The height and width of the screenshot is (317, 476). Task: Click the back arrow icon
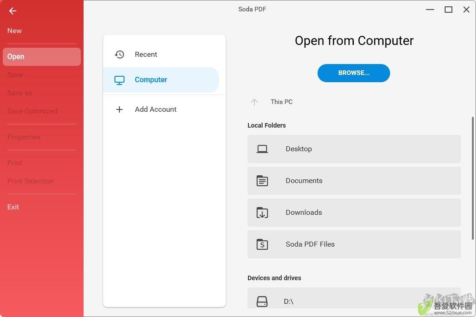click(x=12, y=11)
